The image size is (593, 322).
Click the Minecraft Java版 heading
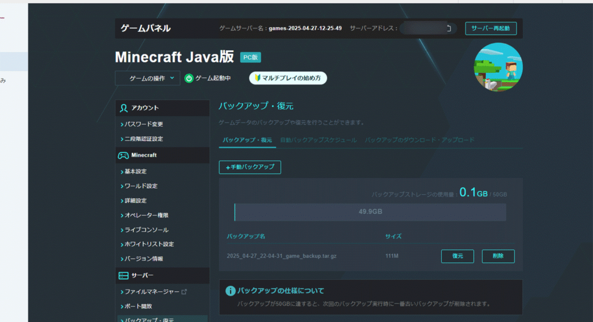174,57
